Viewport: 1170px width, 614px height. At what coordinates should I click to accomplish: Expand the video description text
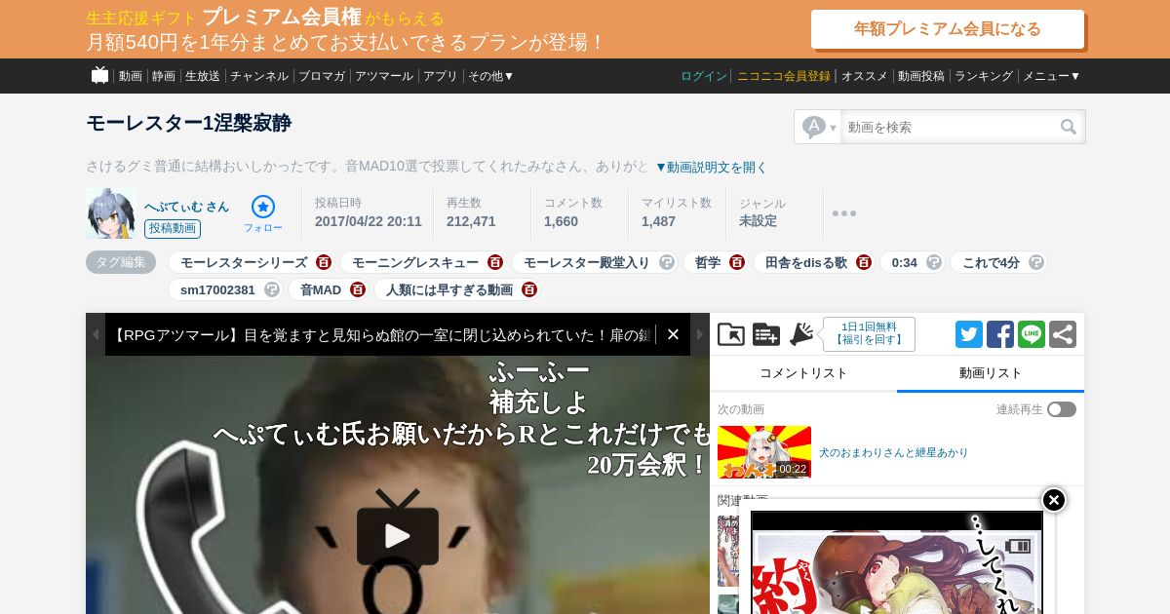711,167
